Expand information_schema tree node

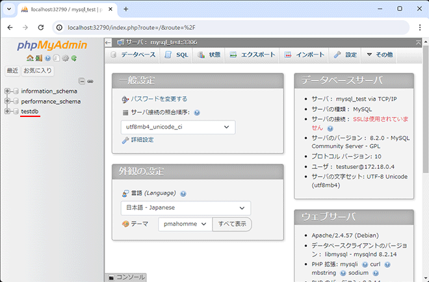pyautogui.click(x=7, y=91)
